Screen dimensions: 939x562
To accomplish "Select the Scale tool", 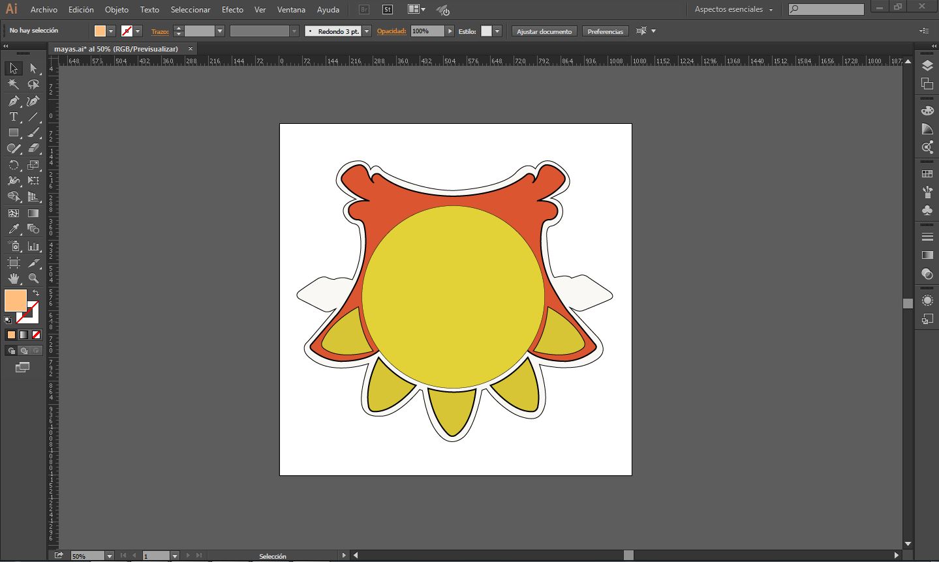I will (x=33, y=165).
